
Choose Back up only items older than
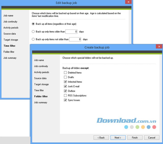coord(33,32)
